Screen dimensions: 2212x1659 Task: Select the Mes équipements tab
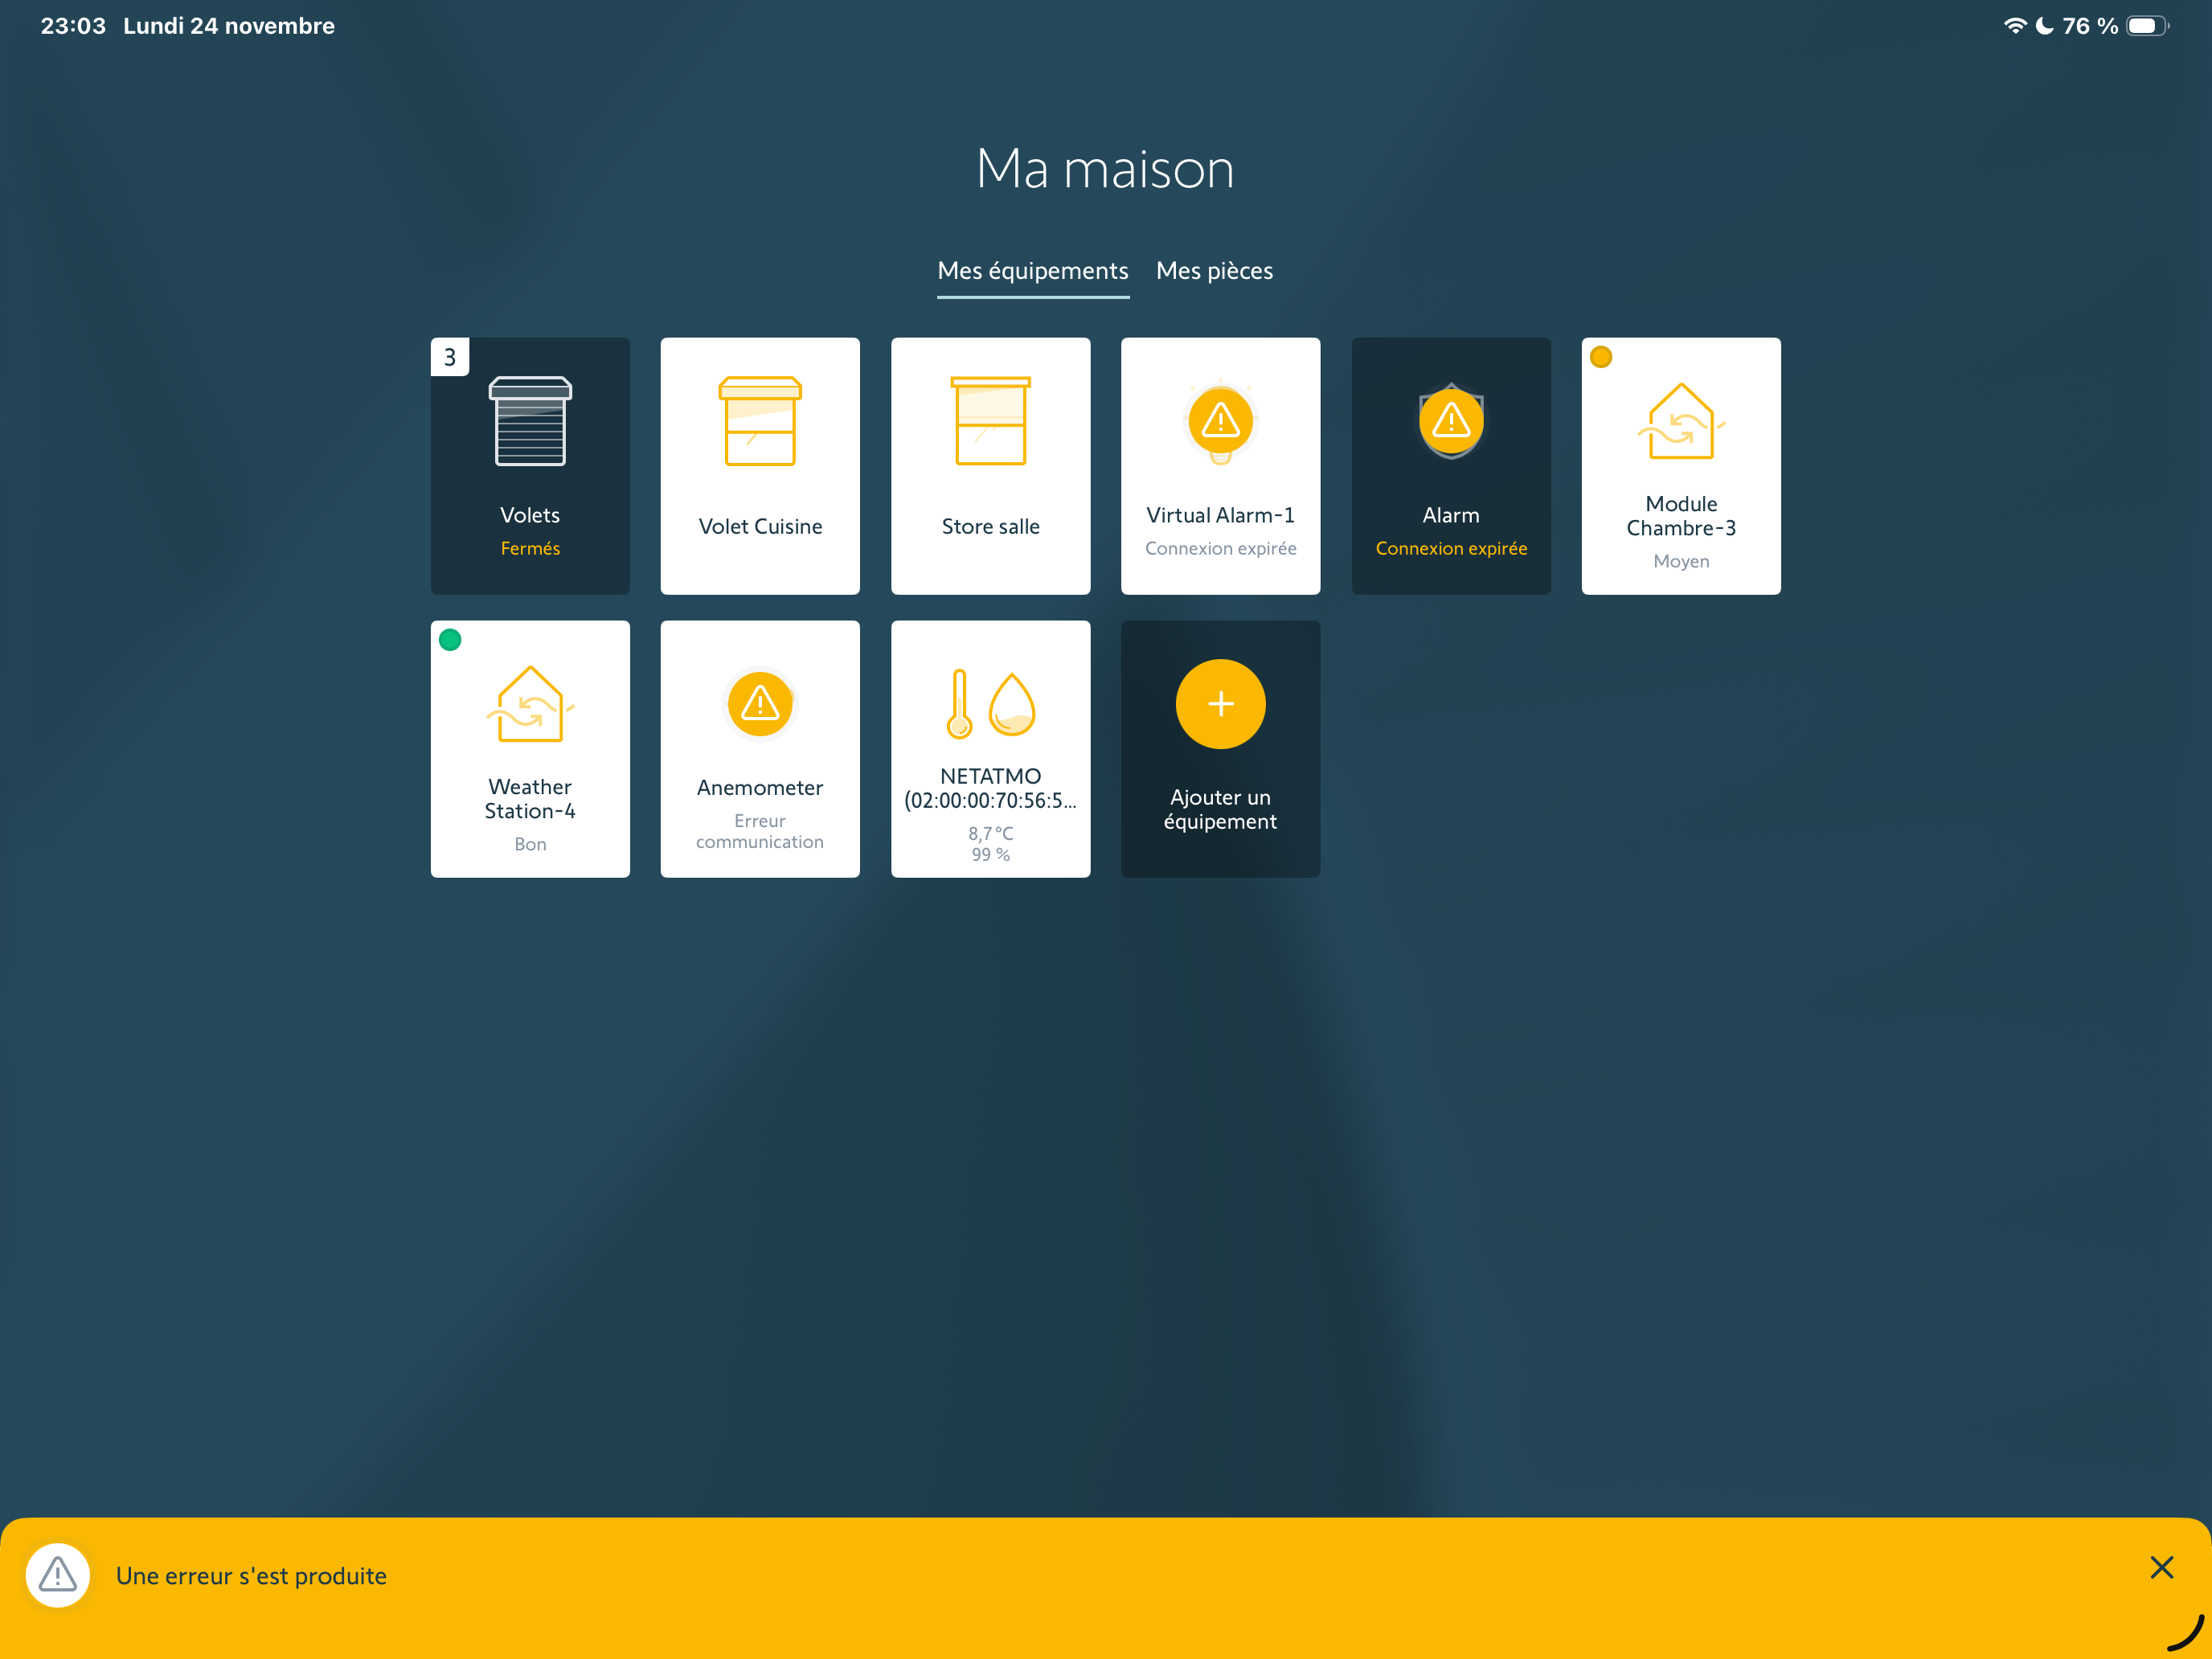coord(1032,271)
